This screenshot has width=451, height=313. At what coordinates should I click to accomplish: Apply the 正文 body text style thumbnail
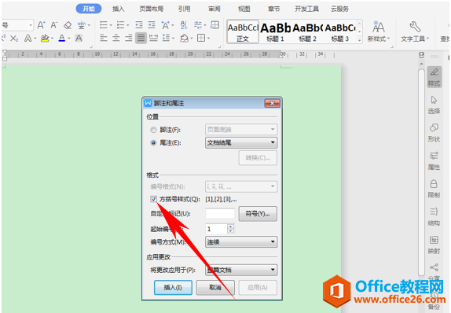(x=243, y=31)
